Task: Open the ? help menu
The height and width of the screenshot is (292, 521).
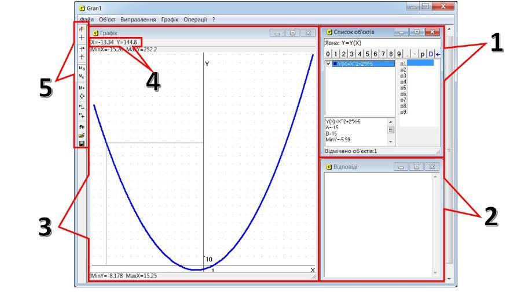Action: 214,20
